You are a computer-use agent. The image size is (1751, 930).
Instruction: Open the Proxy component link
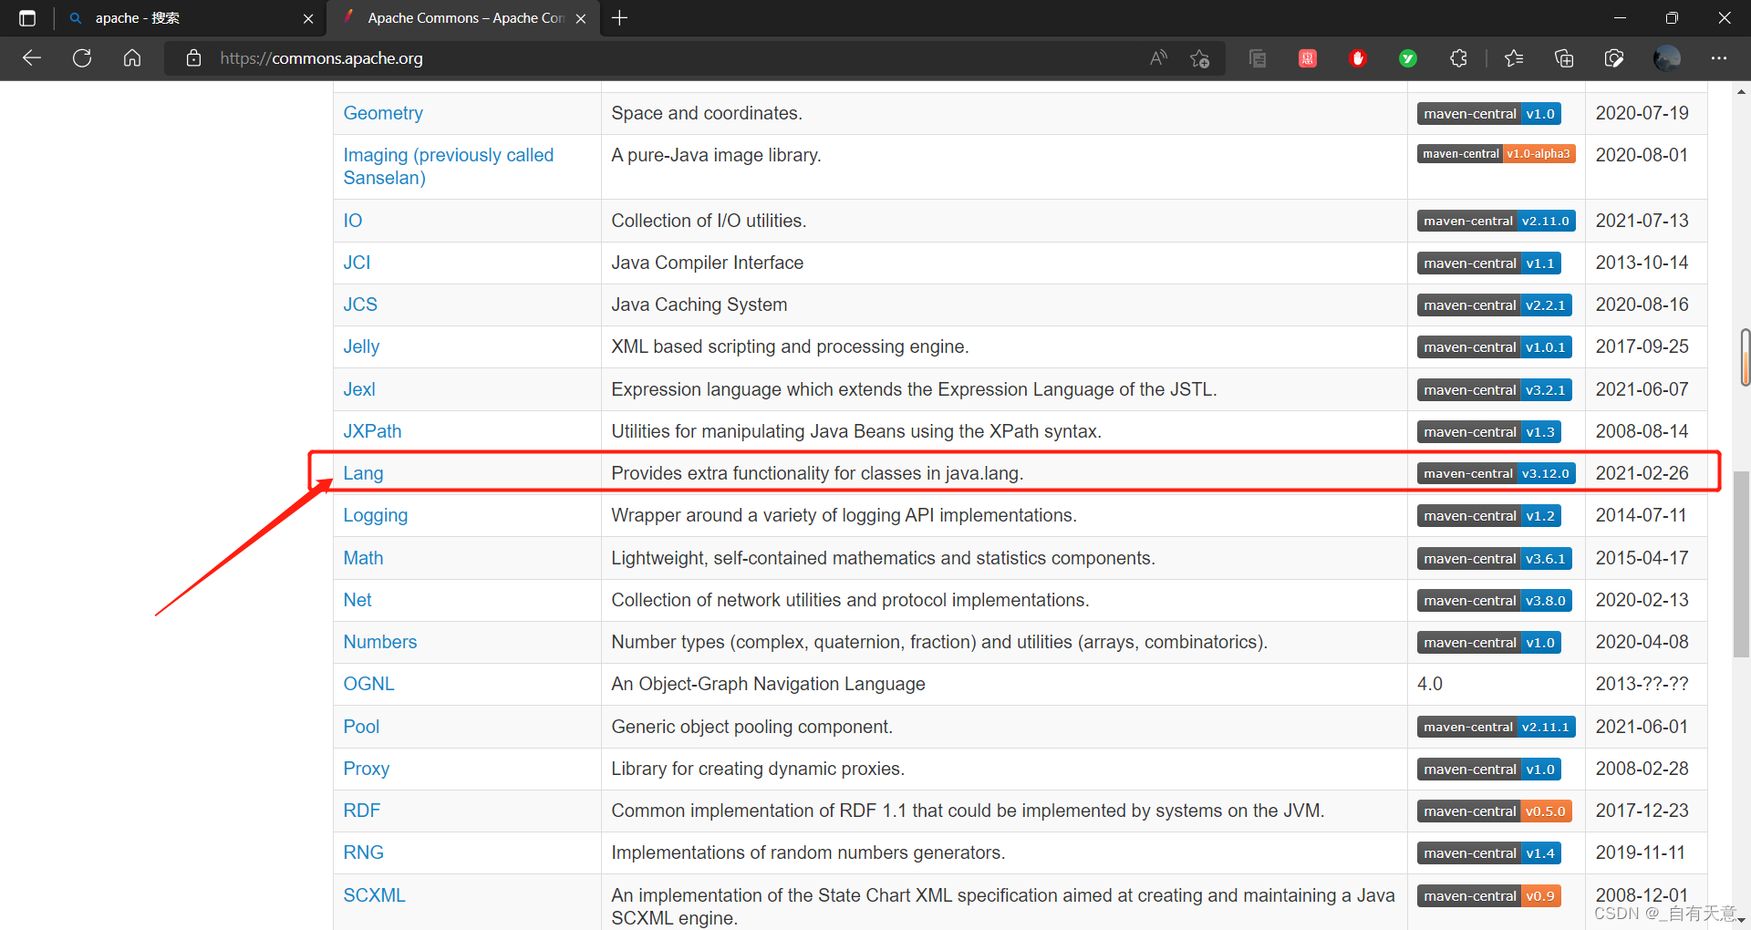click(x=367, y=769)
